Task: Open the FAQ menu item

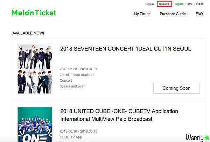Action: [199, 14]
